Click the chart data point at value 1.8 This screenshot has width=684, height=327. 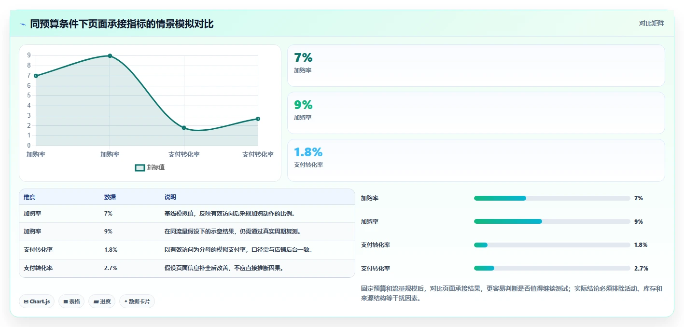(184, 128)
